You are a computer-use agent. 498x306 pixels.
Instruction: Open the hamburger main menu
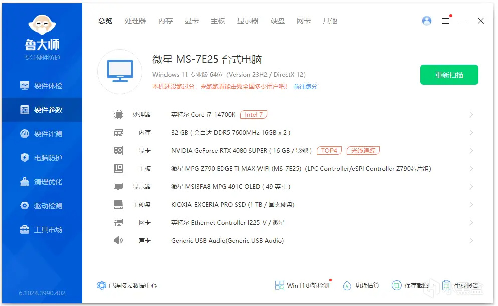pyautogui.click(x=446, y=21)
